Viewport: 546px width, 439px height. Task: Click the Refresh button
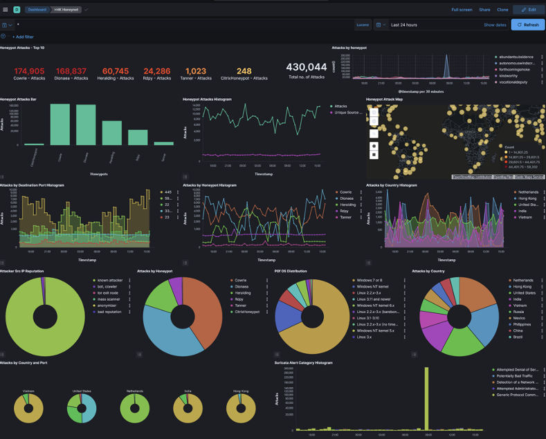528,25
